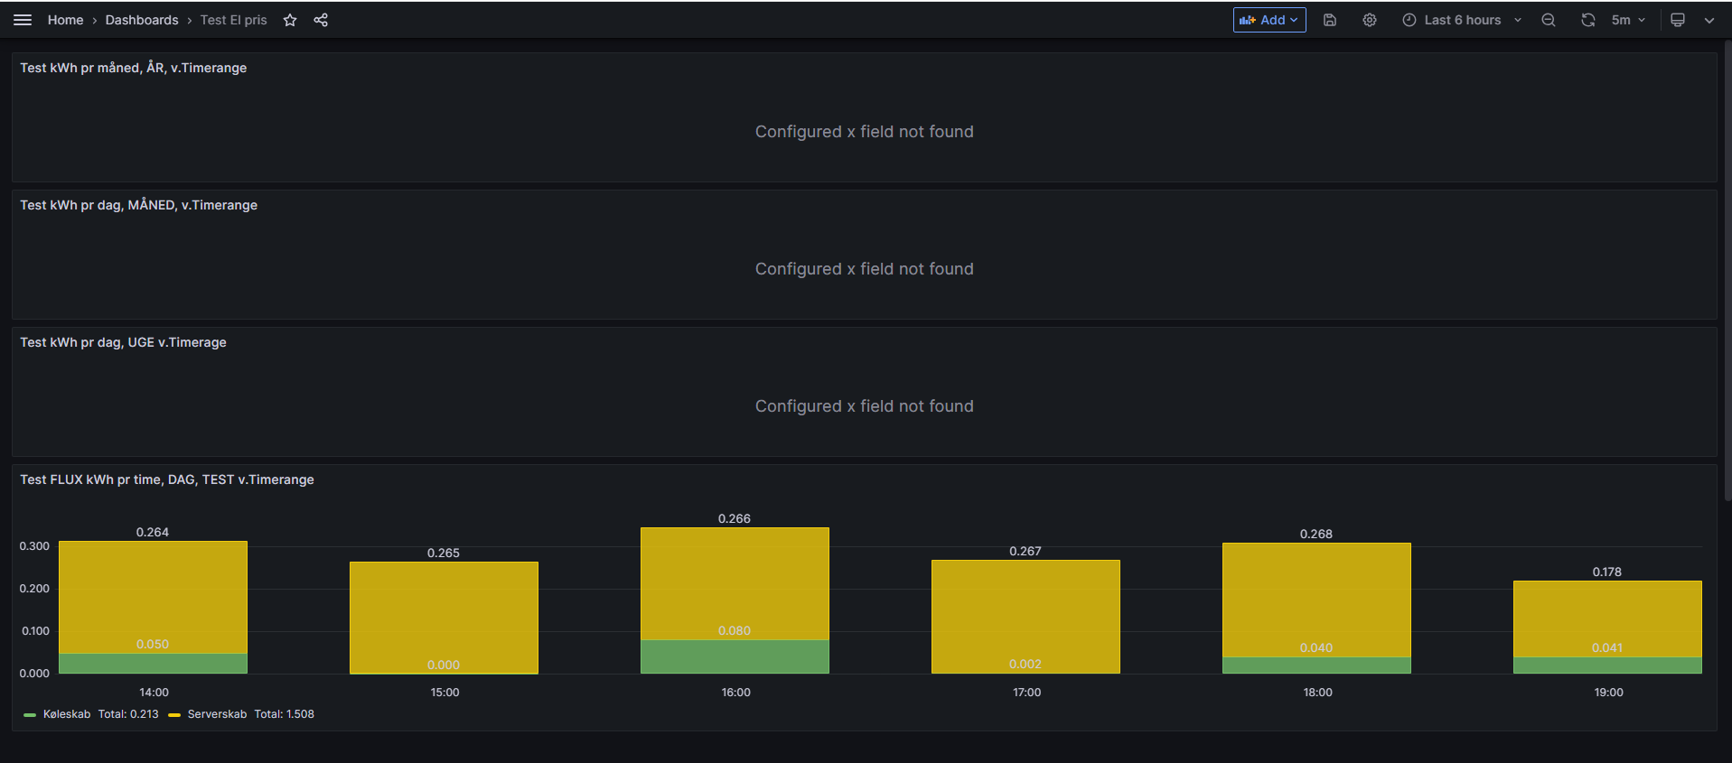Open the Test FLUX kWh pr time panel title menu
This screenshot has height=763, width=1732.
click(167, 479)
